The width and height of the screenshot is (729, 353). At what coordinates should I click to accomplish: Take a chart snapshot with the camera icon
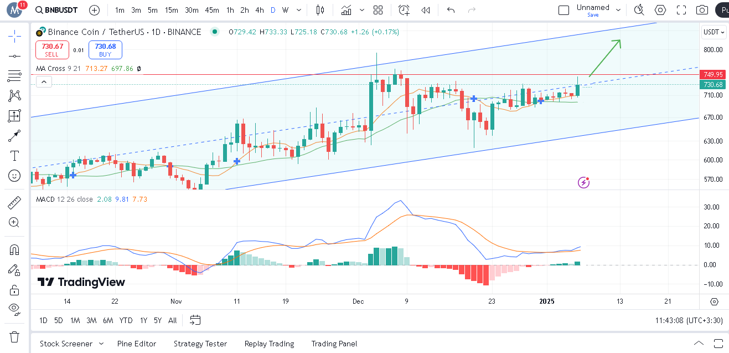click(x=702, y=10)
